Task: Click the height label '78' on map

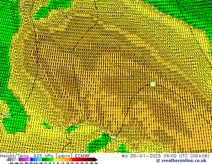Action: coord(8,116)
